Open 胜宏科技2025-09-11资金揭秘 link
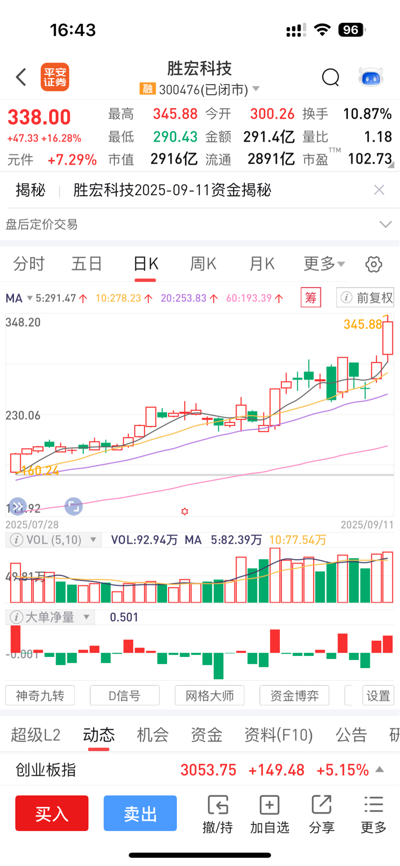Image resolution: width=400 pixels, height=866 pixels. pos(172,190)
